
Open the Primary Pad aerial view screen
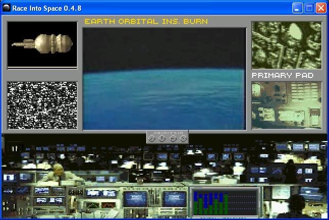tap(287, 105)
